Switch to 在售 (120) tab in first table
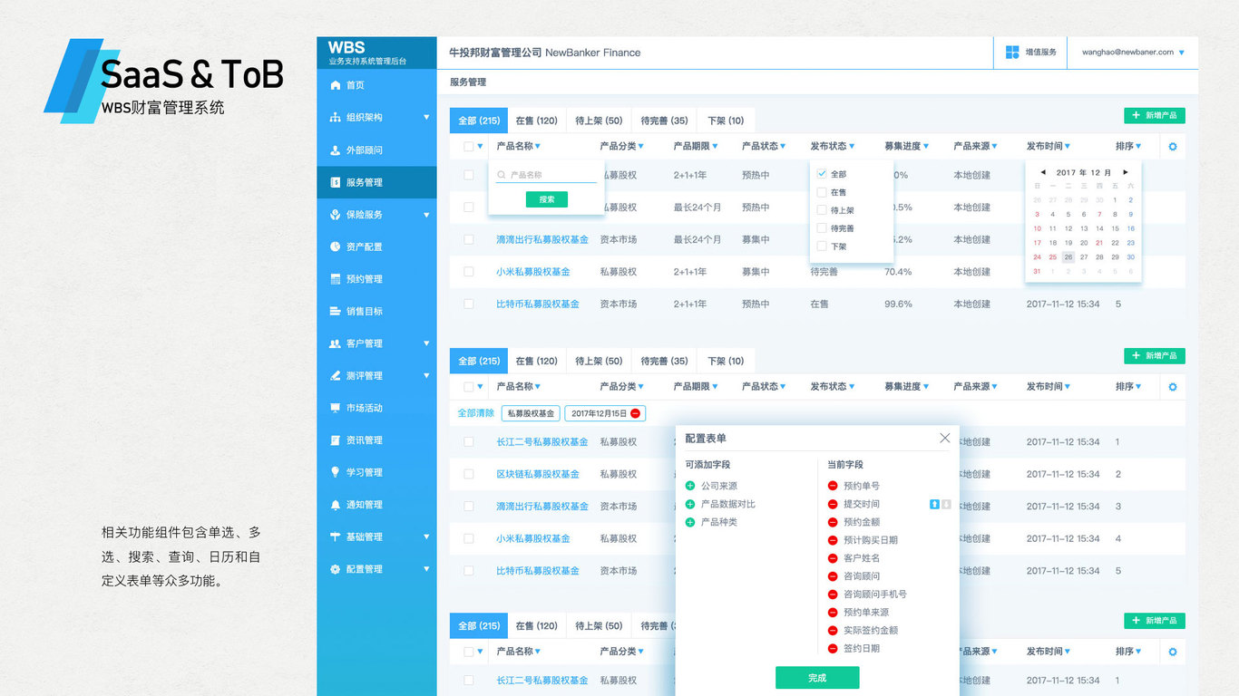This screenshot has width=1239, height=696. click(537, 121)
